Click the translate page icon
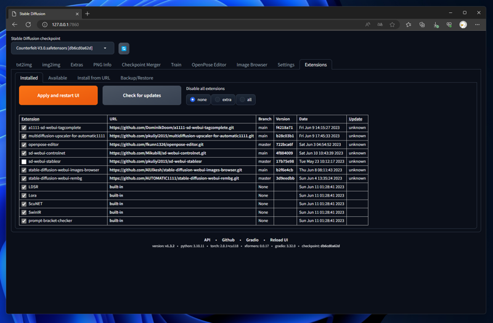Viewport: 493px width, 323px height. point(380,25)
